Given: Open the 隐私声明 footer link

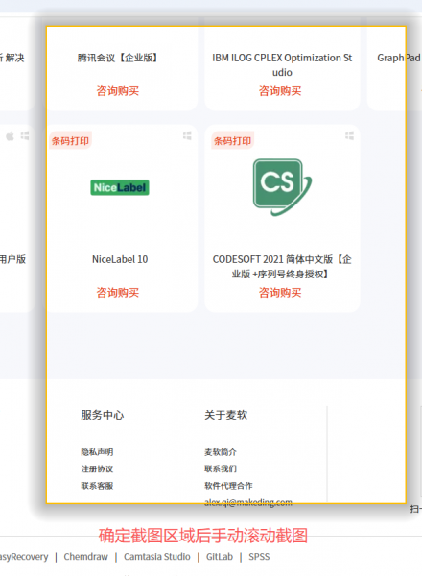Looking at the screenshot, I should (97, 452).
